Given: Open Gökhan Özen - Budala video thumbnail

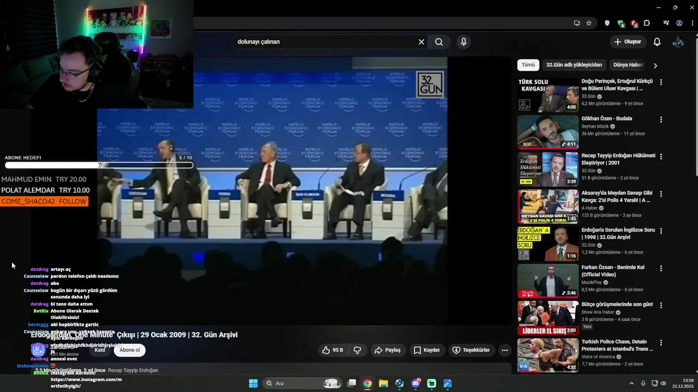Looking at the screenshot, I should (548, 132).
